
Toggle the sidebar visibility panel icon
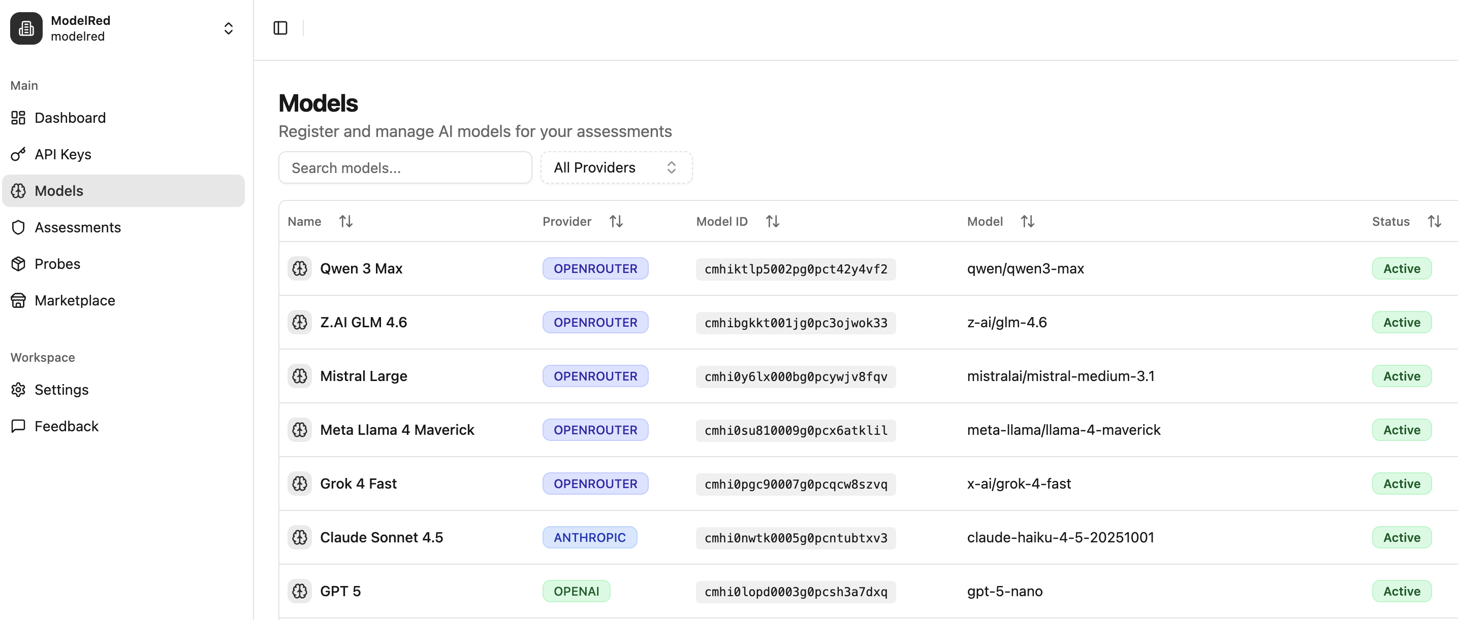(280, 28)
